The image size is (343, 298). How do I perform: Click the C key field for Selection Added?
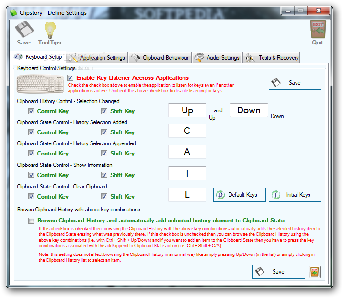click(x=187, y=131)
